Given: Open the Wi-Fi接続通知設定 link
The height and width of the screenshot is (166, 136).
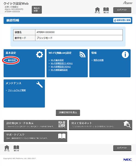Looking at the screenshot, I should (x=59, y=70).
